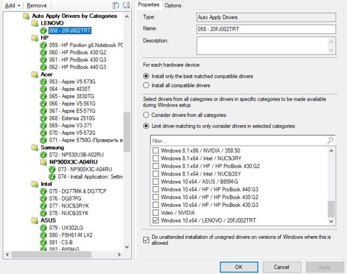This screenshot has height=274, width=347.
Task: Click the tree horizontal scrollbar thumb
Action: pos(52,255)
